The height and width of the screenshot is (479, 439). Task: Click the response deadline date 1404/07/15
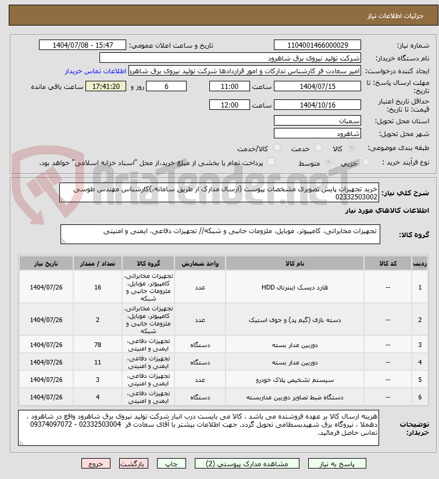317,86
